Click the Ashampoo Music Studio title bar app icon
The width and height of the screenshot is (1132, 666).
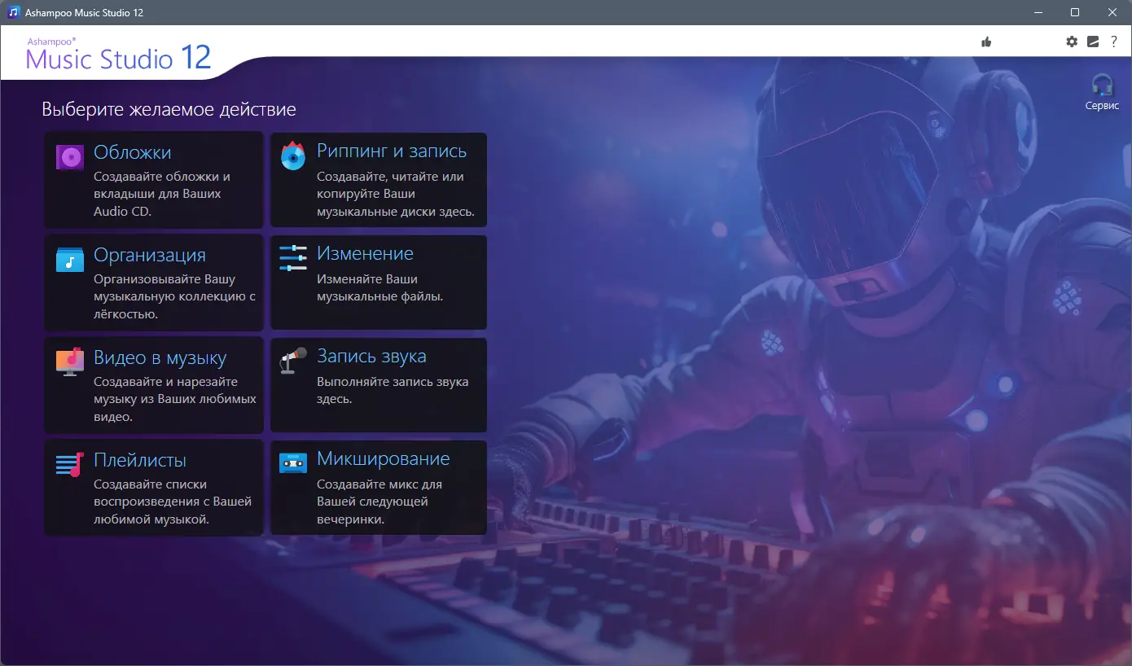coord(13,12)
